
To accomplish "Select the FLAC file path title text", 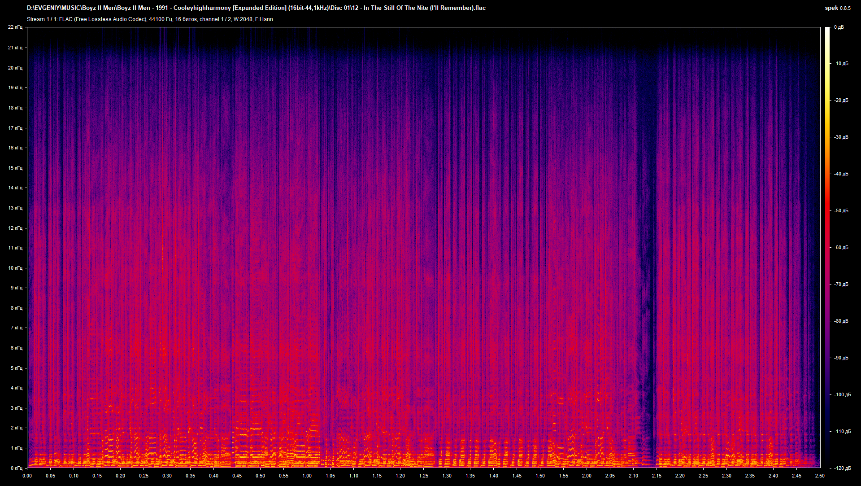I will pyautogui.click(x=256, y=8).
